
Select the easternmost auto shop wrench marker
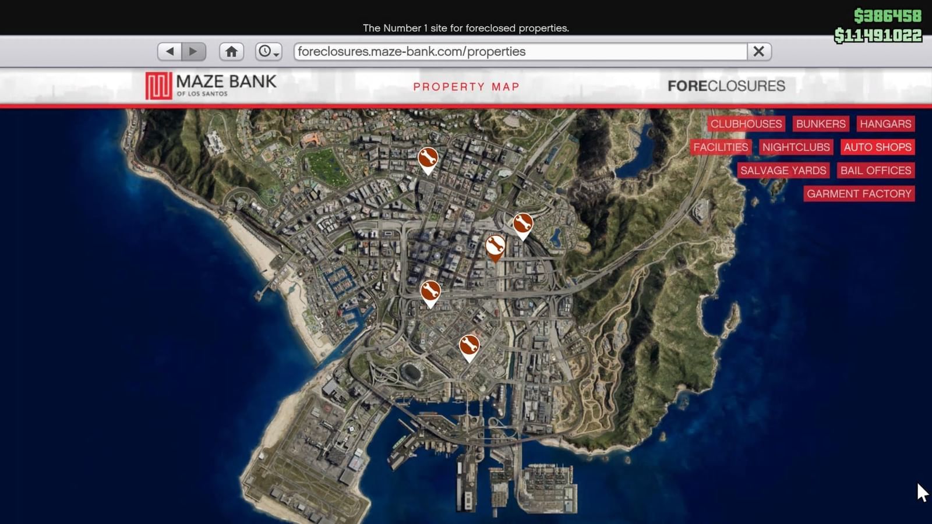click(x=523, y=223)
